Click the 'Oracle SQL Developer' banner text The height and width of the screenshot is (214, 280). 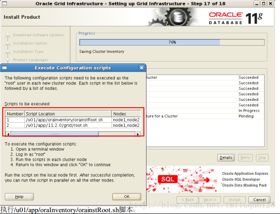241,179
